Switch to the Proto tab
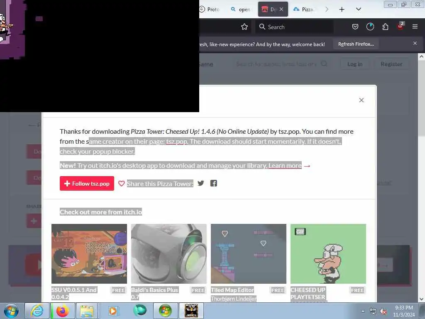Screen dimensions: 425x319 point(210,9)
